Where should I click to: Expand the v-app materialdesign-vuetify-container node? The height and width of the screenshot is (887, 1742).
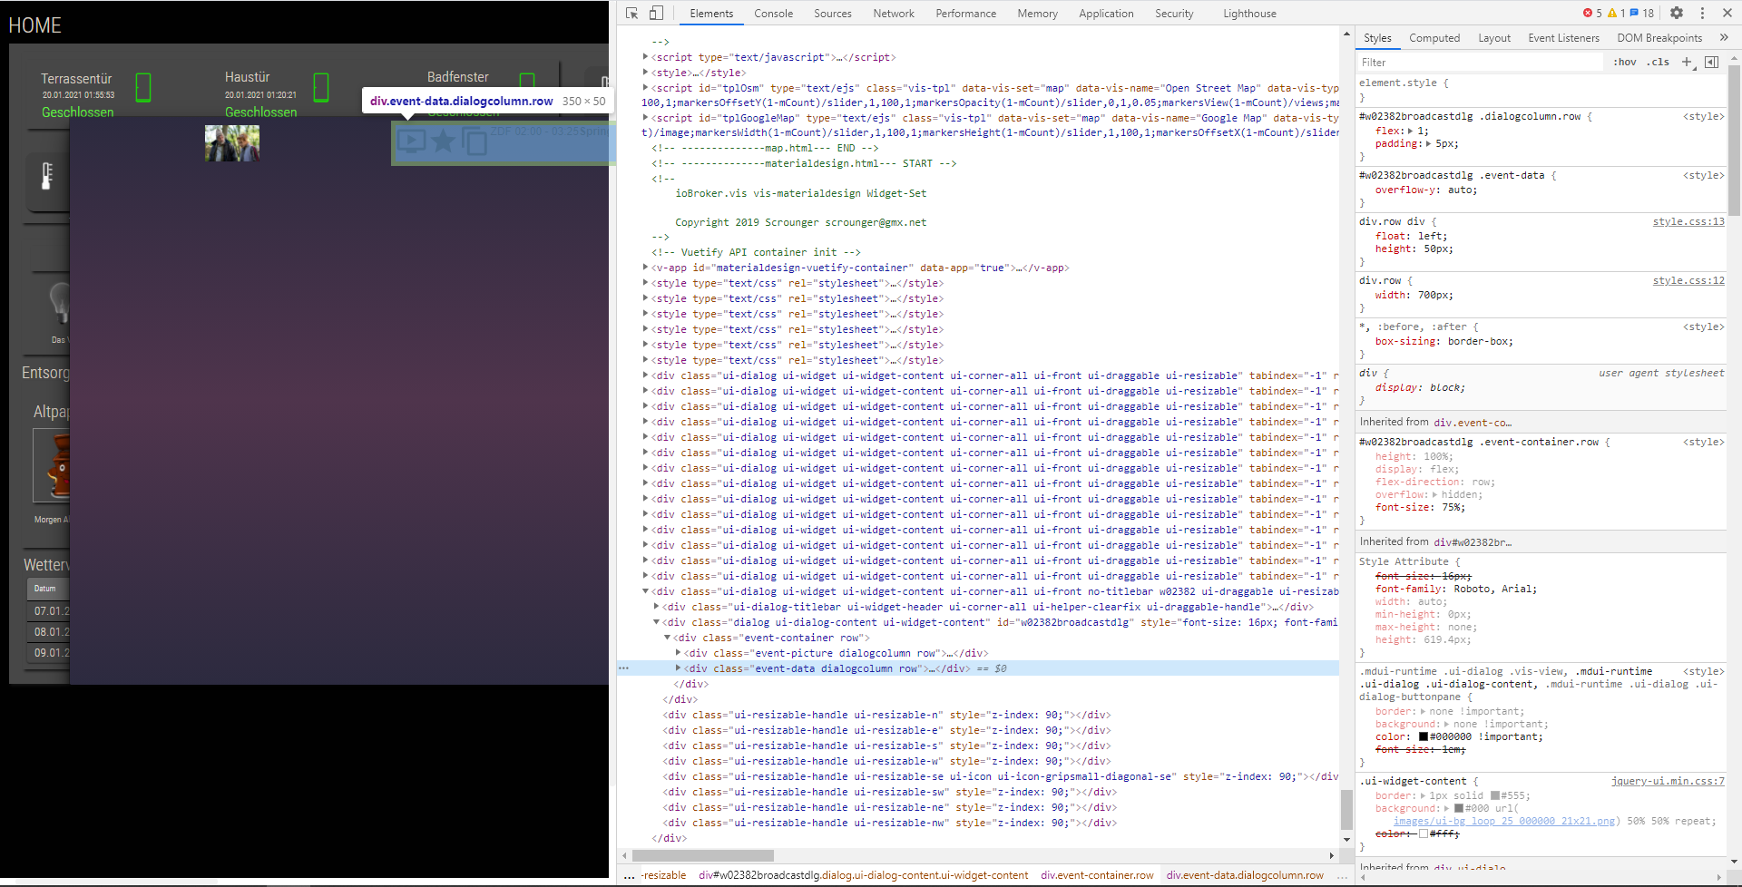[645, 268]
